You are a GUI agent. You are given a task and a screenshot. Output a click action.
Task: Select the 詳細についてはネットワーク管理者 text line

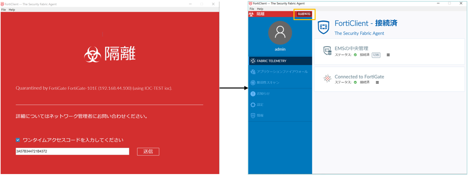(82, 116)
